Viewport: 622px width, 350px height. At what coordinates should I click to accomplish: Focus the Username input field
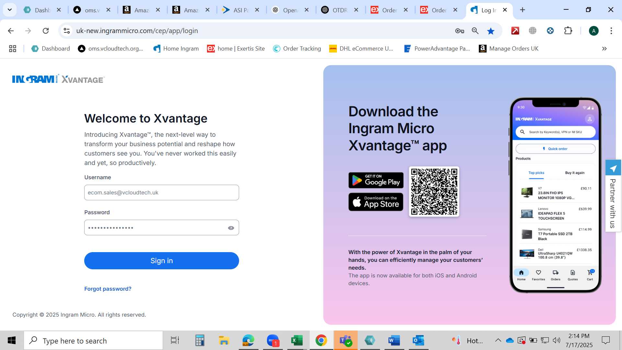tap(162, 192)
